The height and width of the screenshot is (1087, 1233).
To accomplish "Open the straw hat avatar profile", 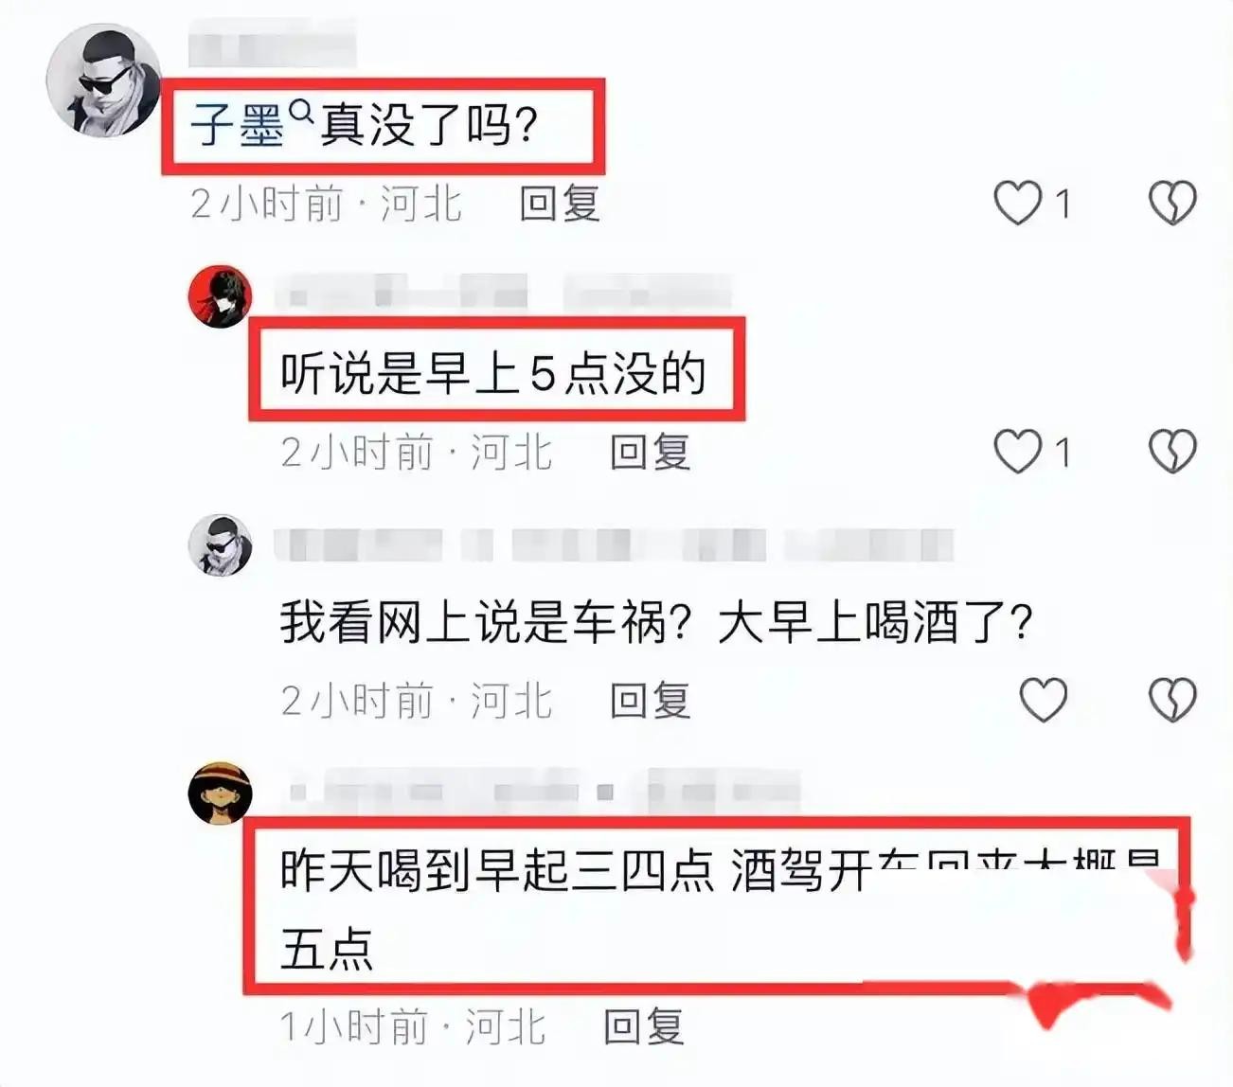I will point(221,792).
